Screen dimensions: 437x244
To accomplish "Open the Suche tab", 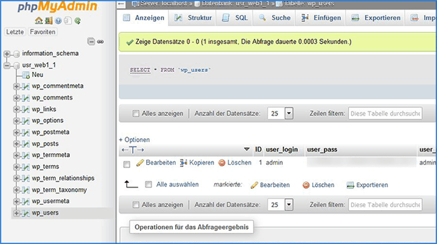I will [275, 18].
